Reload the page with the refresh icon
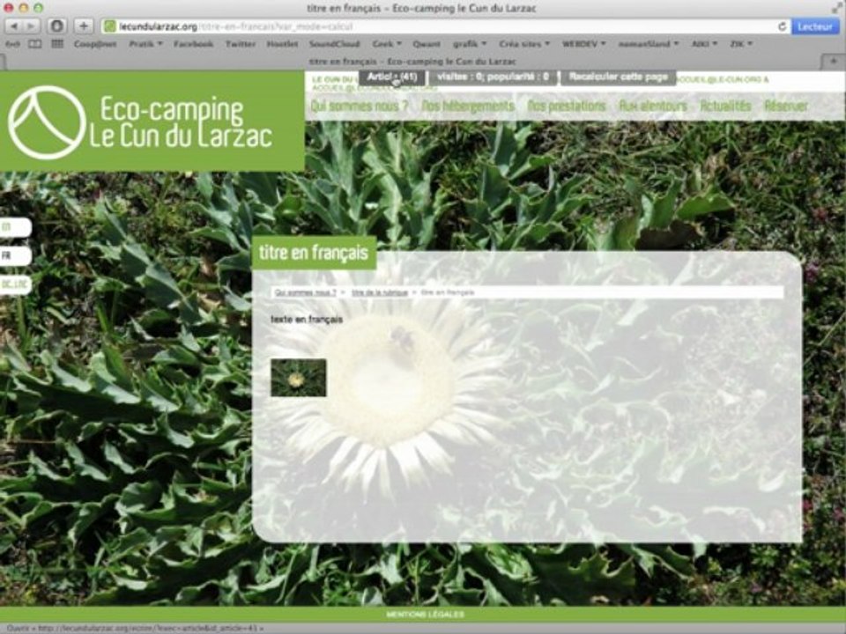Screen dimensions: 846x634 [x=782, y=26]
